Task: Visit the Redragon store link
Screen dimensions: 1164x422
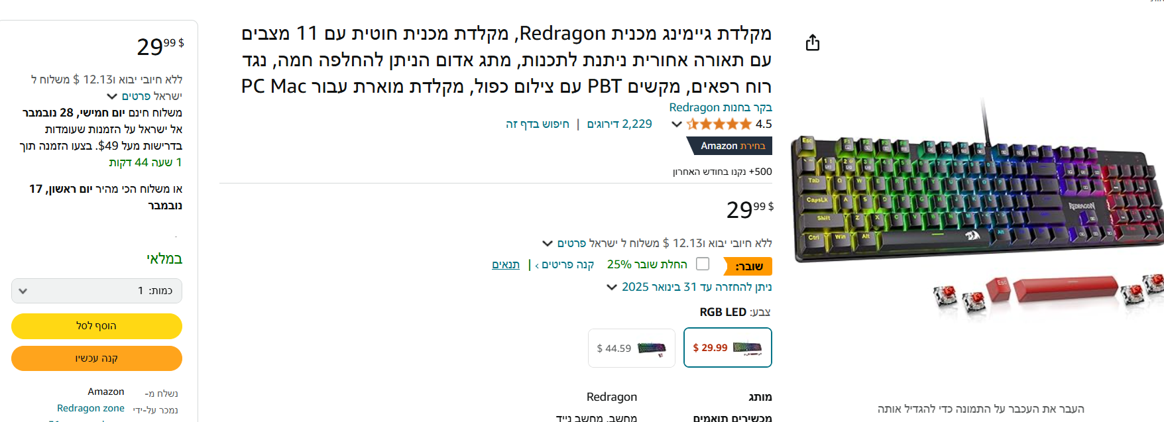Action: tap(720, 107)
